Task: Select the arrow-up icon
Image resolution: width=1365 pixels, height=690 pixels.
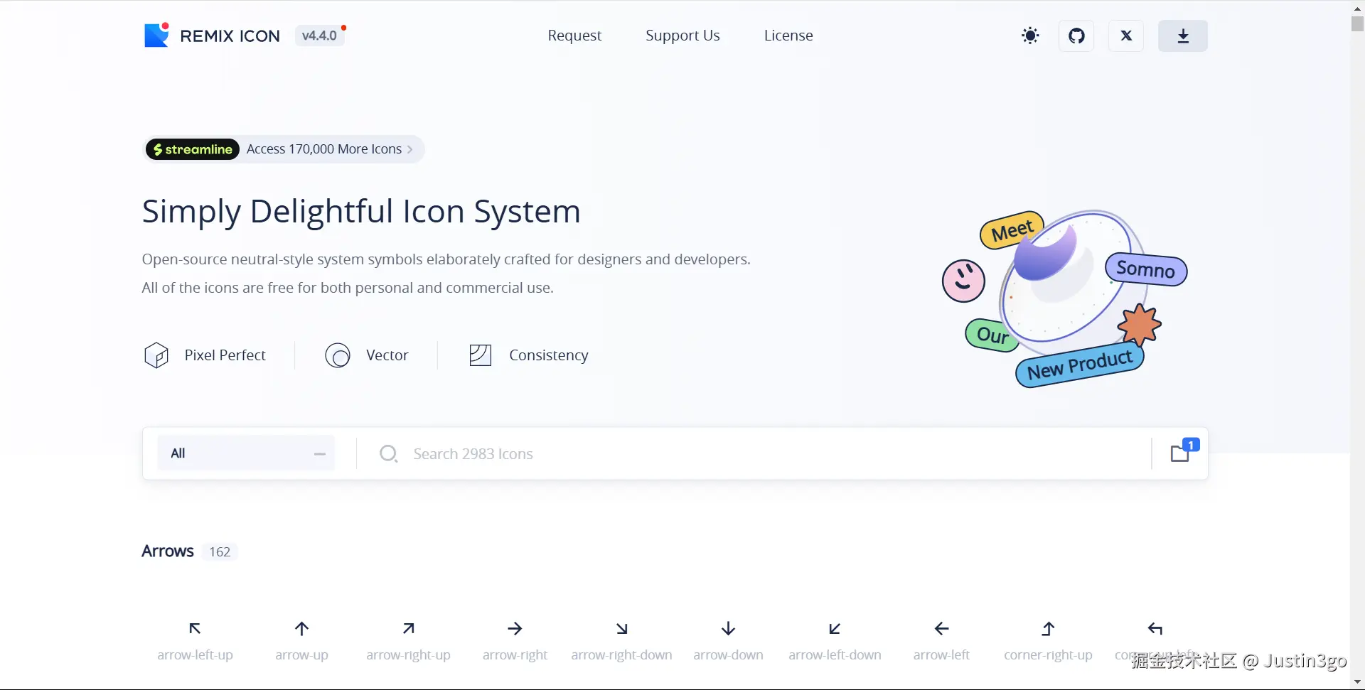Action: [x=302, y=628]
